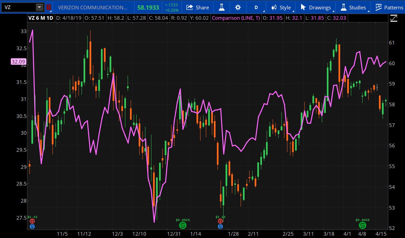
Task: Click the blue lightbulb icon below $1.12
Action: coord(220,226)
